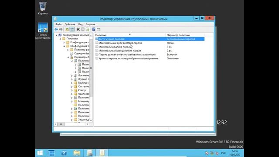Expand the Защита д... tree node
This screenshot has width=279, height=157.
tap(72, 120)
